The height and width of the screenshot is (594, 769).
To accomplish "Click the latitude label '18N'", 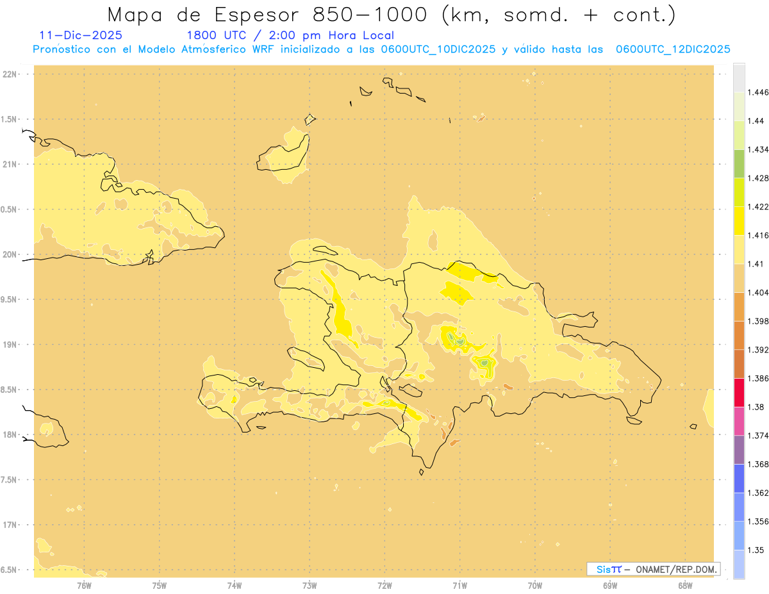I will [x=10, y=434].
